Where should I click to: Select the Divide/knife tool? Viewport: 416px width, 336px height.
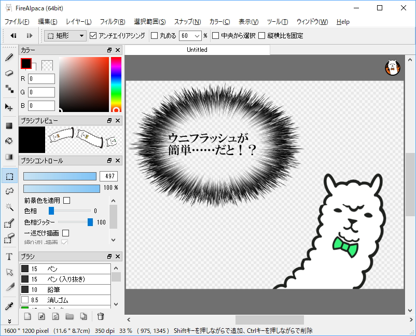click(x=9, y=287)
